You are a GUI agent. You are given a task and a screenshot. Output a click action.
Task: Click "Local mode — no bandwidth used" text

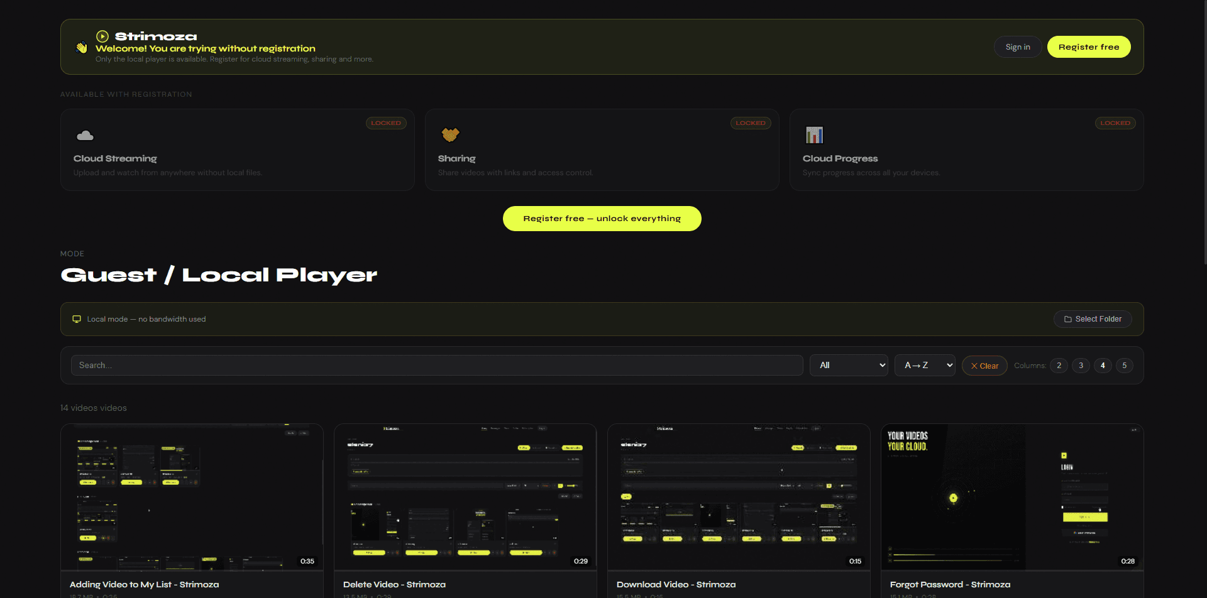[x=146, y=319]
